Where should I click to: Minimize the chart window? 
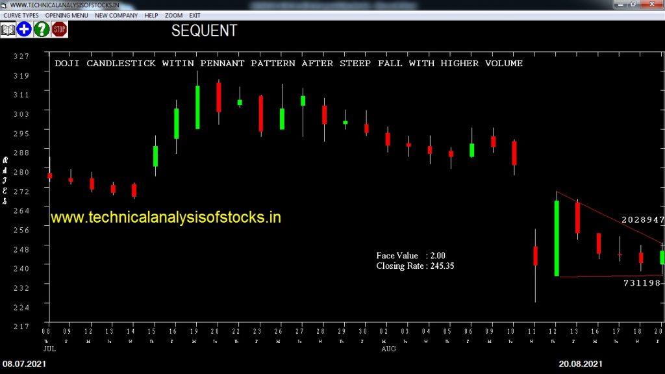[620, 5]
